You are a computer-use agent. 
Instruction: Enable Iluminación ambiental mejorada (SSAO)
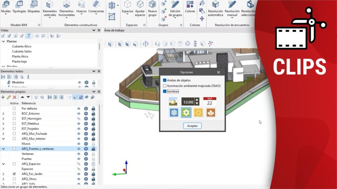[165, 86]
